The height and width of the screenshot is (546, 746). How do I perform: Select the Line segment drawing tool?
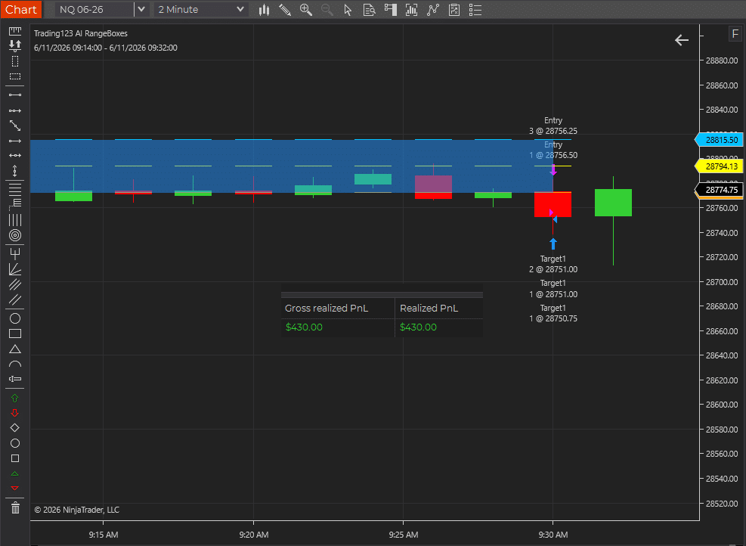(x=15, y=95)
